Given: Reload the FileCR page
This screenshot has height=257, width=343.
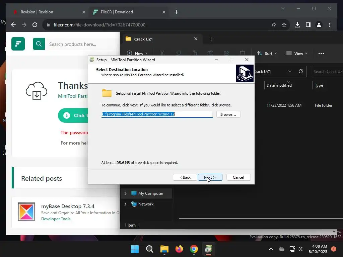Looking at the screenshot, I should point(35,25).
